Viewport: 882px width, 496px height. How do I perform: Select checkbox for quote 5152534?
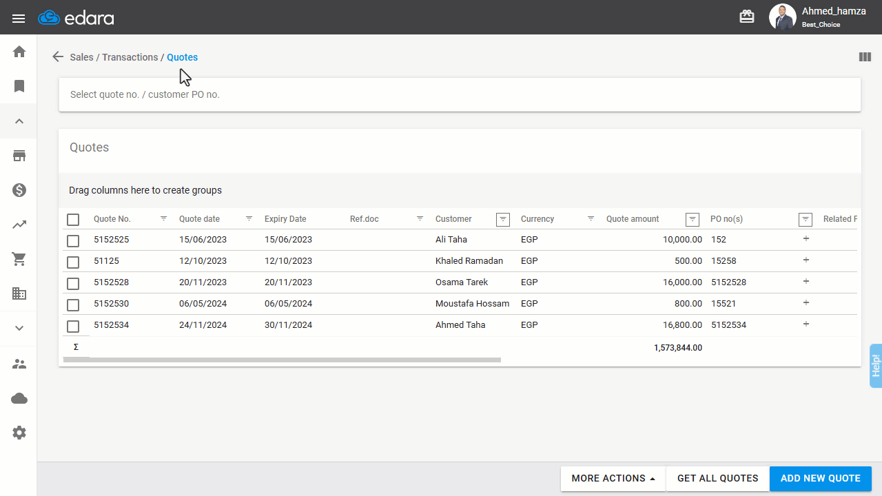point(73,326)
